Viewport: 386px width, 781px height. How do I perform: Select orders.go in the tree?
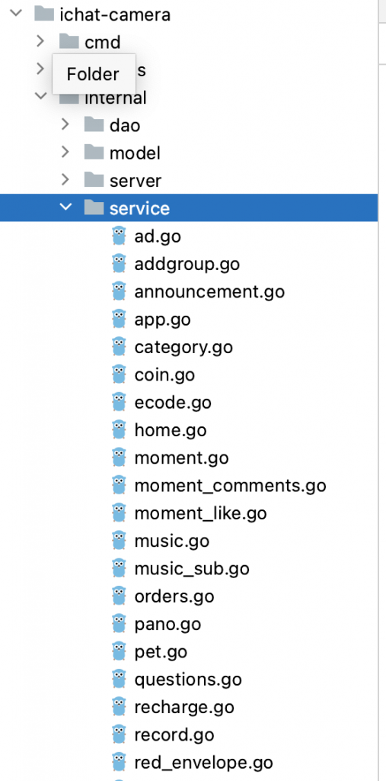[x=174, y=596]
